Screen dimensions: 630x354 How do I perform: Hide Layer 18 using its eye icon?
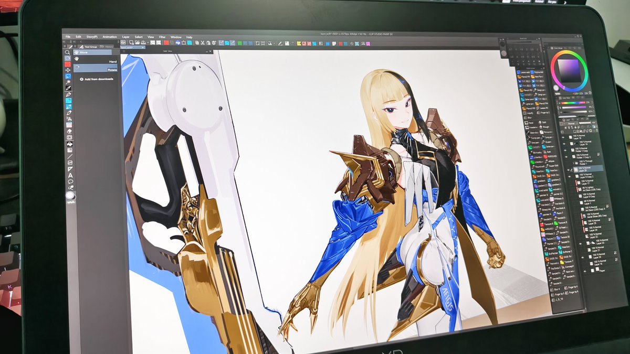[x=563, y=137]
